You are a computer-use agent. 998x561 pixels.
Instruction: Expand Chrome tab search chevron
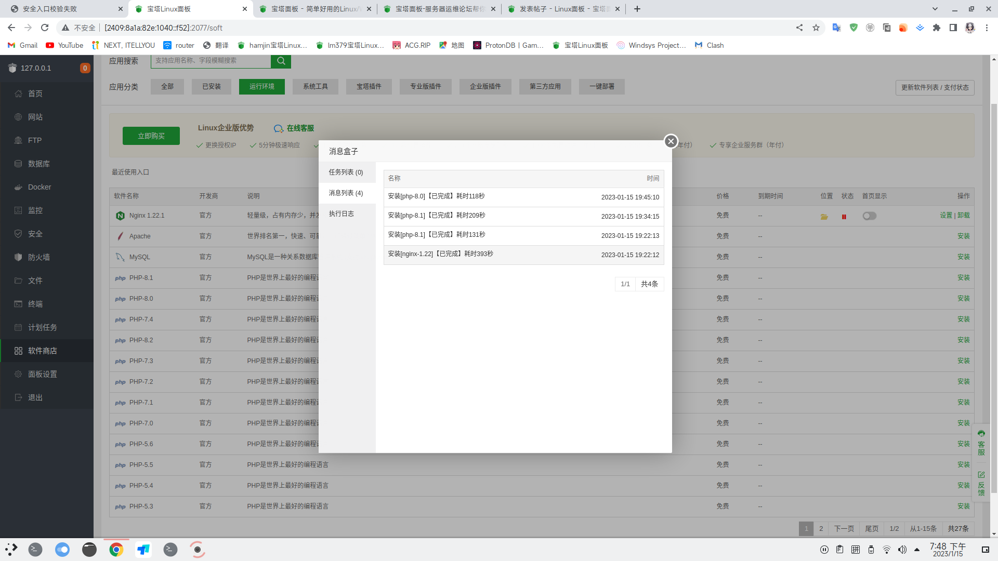point(935,9)
